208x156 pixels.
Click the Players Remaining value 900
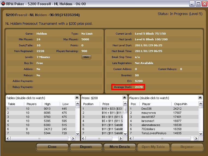click(x=84, y=51)
